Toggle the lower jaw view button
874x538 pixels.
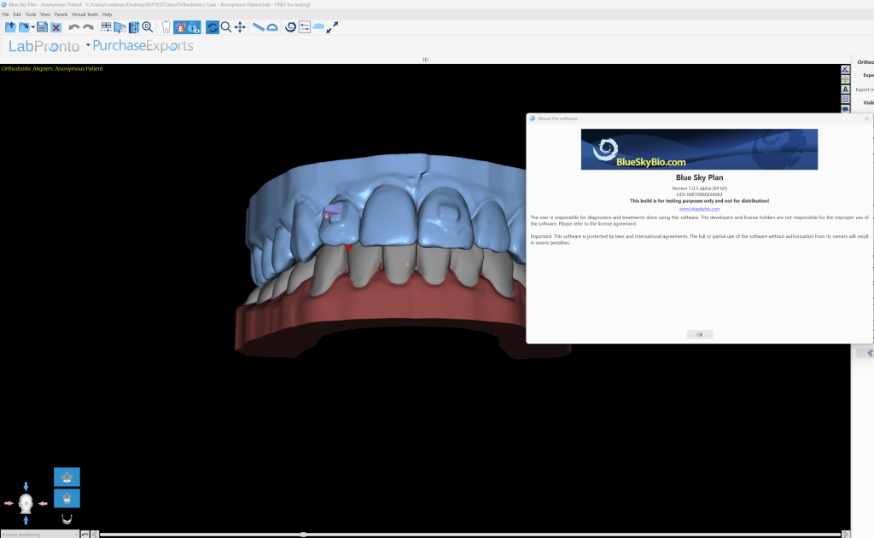67,499
